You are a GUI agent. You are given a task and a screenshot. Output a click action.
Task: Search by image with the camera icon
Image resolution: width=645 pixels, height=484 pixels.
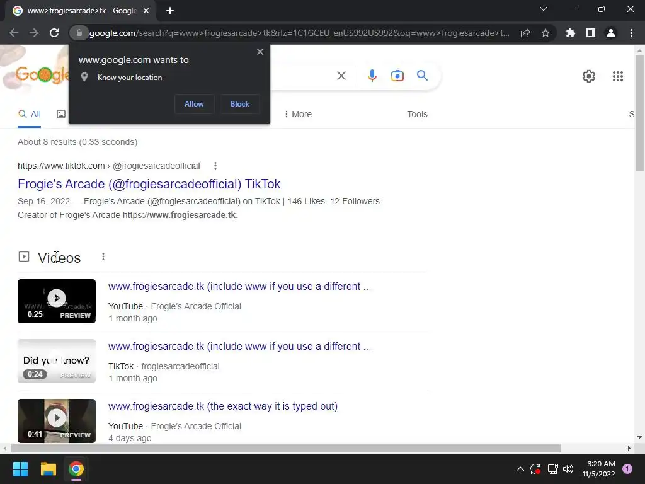(397, 76)
